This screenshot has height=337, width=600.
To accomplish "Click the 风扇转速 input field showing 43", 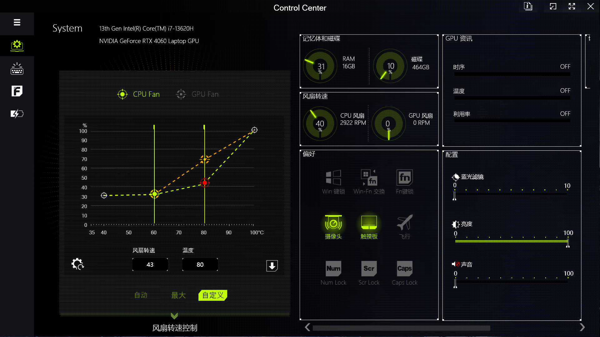I will [150, 265].
